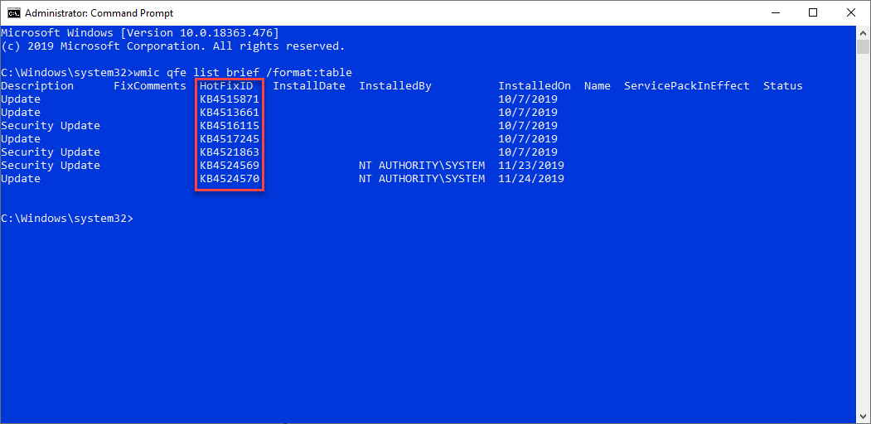Click the InstalledBy column header
Screen dimensions: 871x424
(x=395, y=86)
